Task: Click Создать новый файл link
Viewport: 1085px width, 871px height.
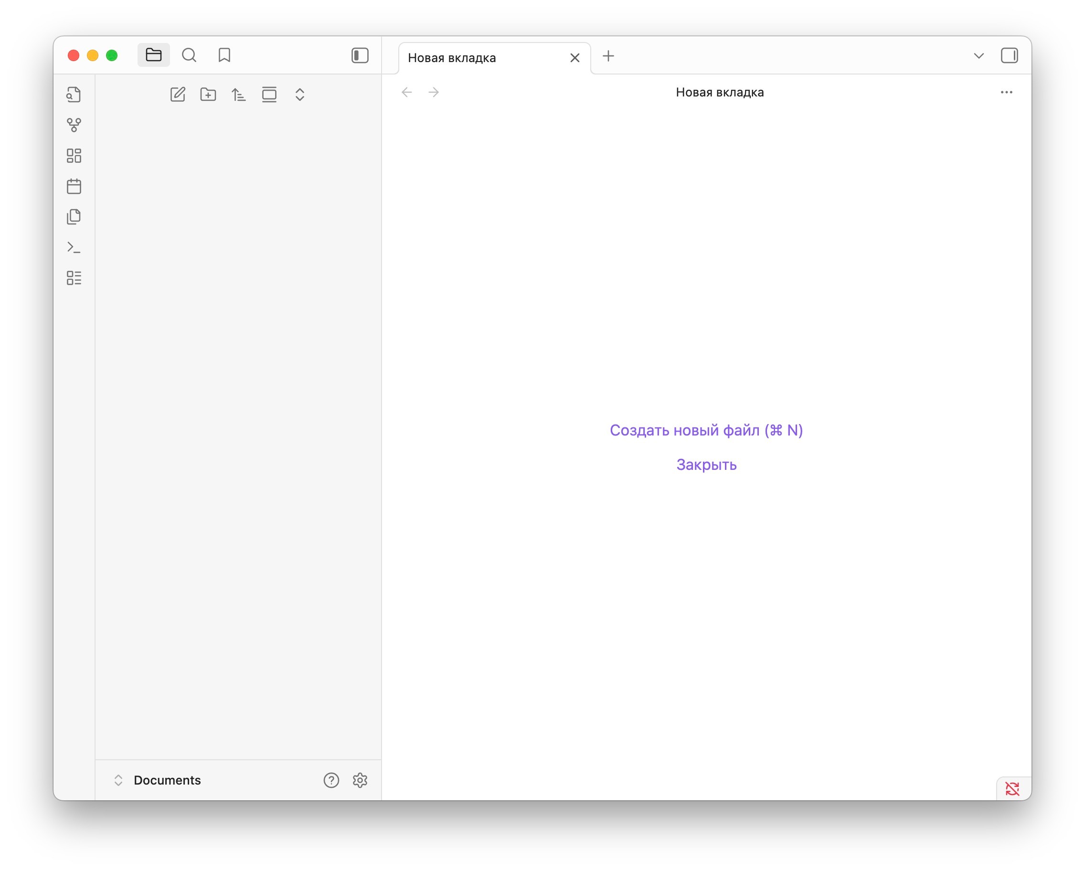Action: click(x=706, y=430)
